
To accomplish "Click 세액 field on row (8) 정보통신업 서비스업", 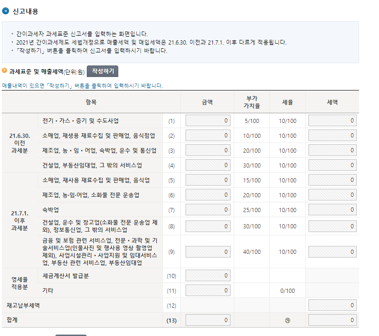I will pos(332,226).
